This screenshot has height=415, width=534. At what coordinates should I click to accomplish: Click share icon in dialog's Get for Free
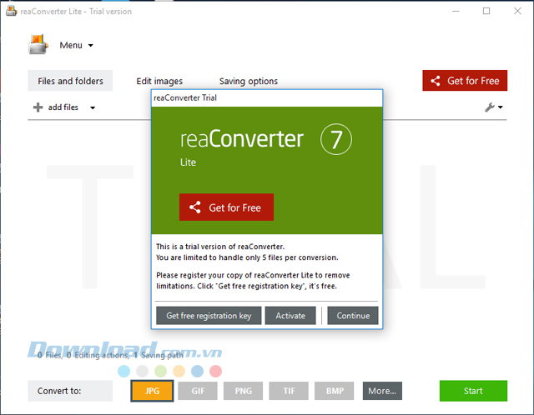point(194,207)
